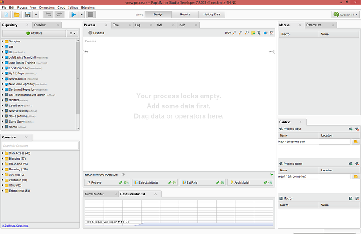
Task: Select the Validation (30) operators folder
Action: (18, 180)
